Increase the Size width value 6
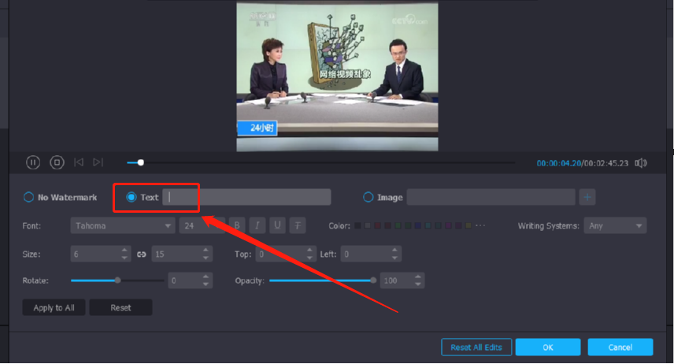This screenshot has height=364, width=674. click(124, 250)
